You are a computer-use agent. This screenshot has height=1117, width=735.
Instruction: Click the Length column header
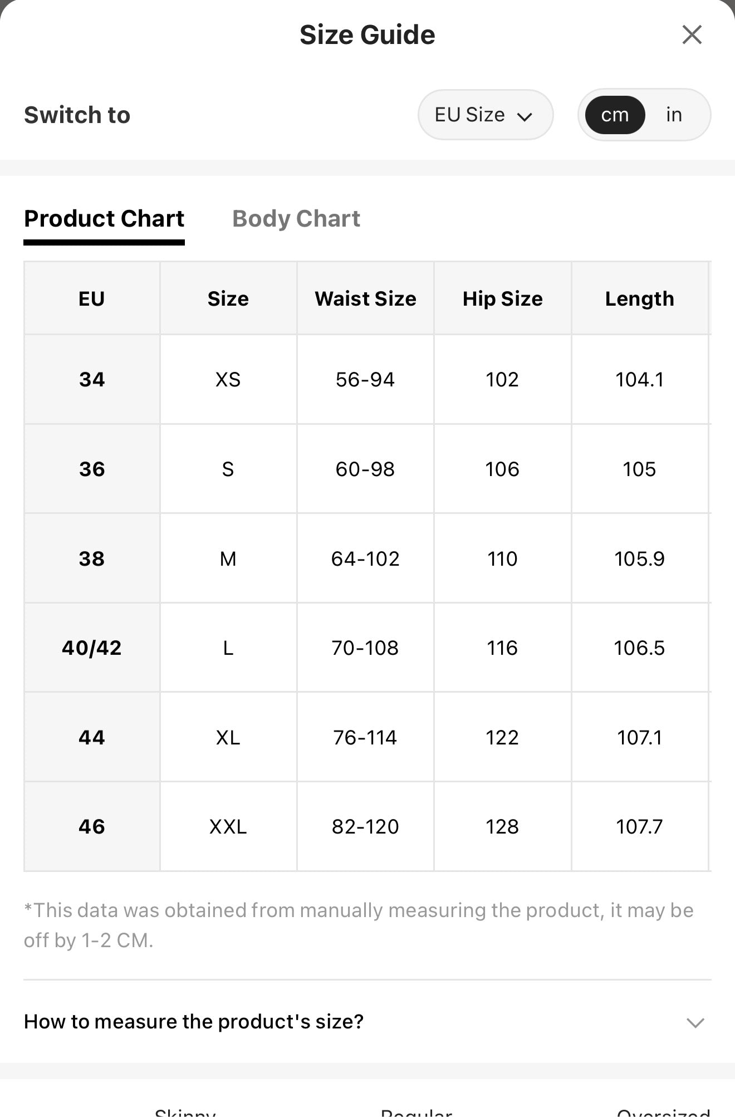pos(640,298)
